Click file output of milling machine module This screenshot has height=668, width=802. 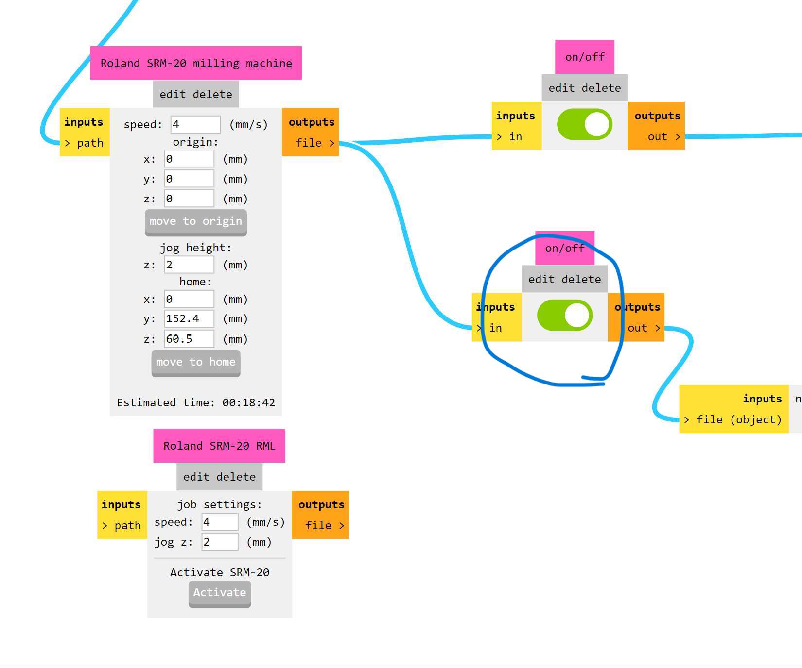314,143
